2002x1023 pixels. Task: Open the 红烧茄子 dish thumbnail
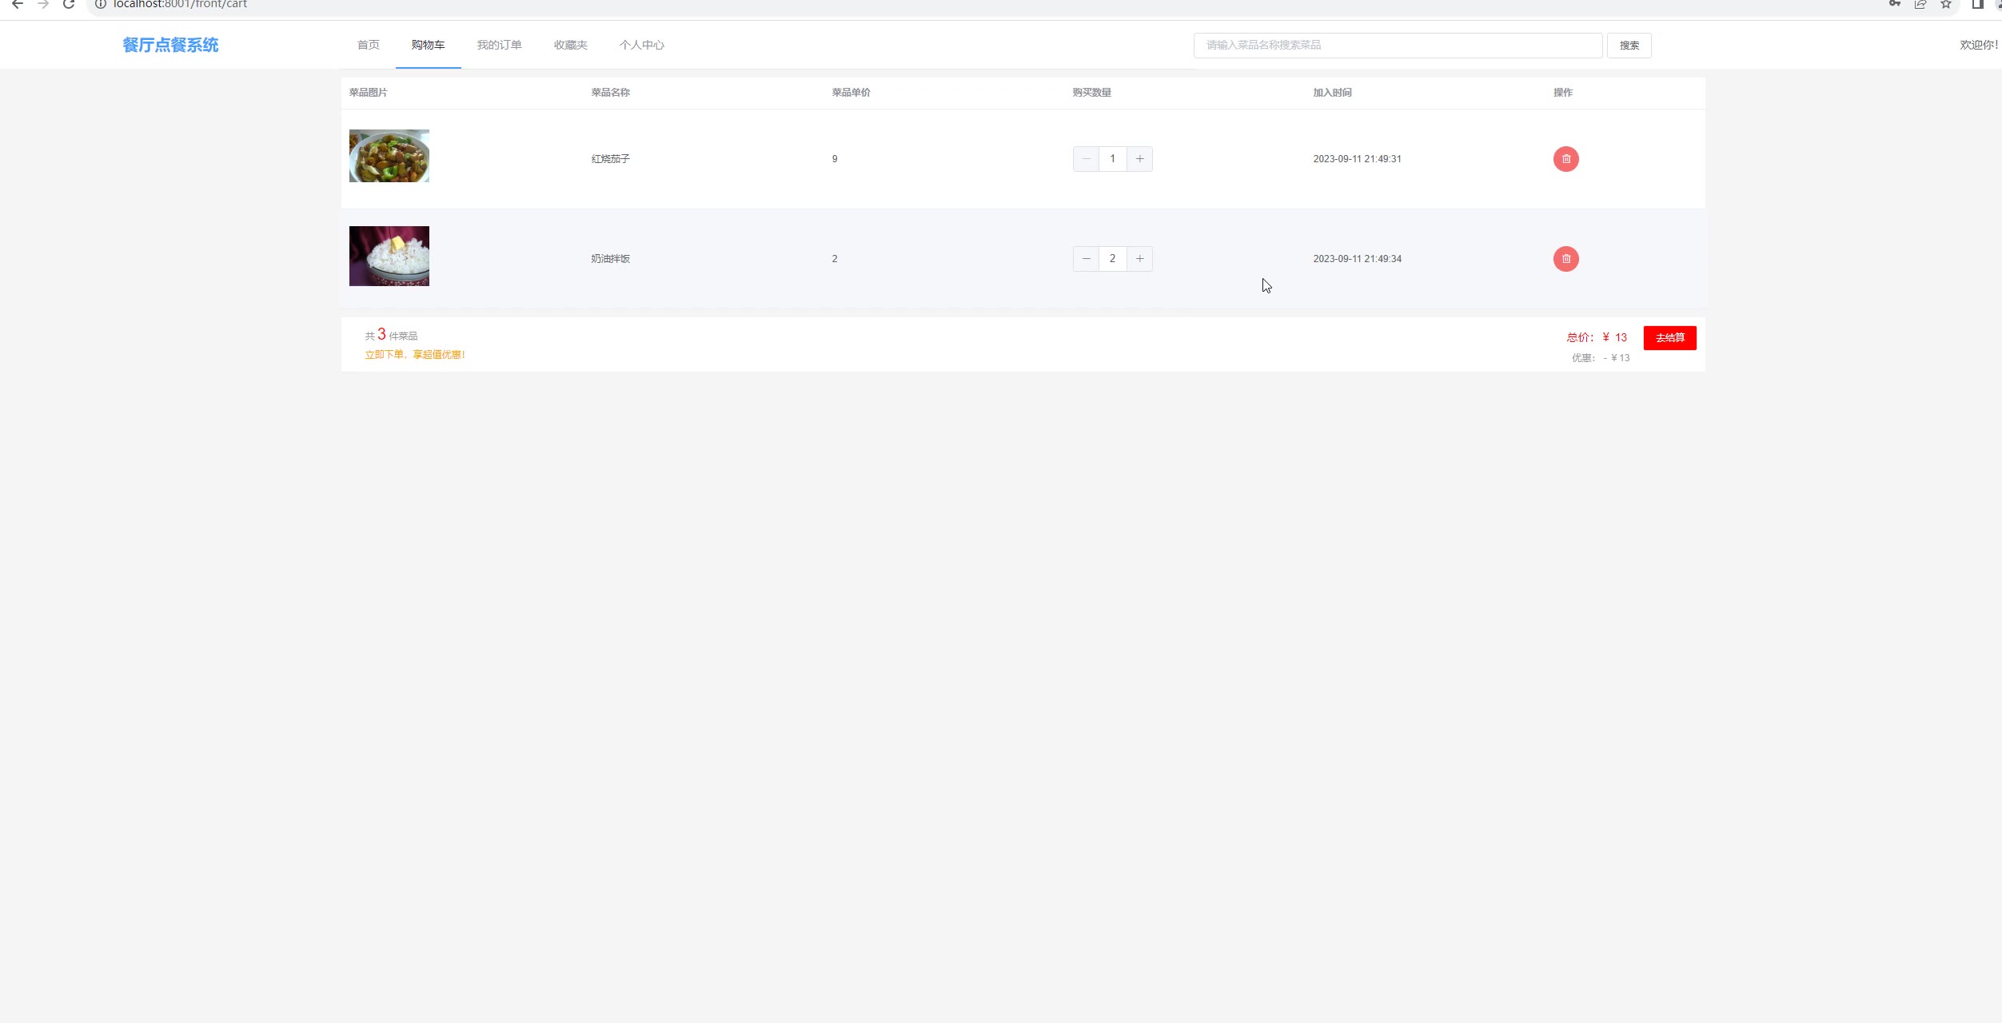(389, 156)
